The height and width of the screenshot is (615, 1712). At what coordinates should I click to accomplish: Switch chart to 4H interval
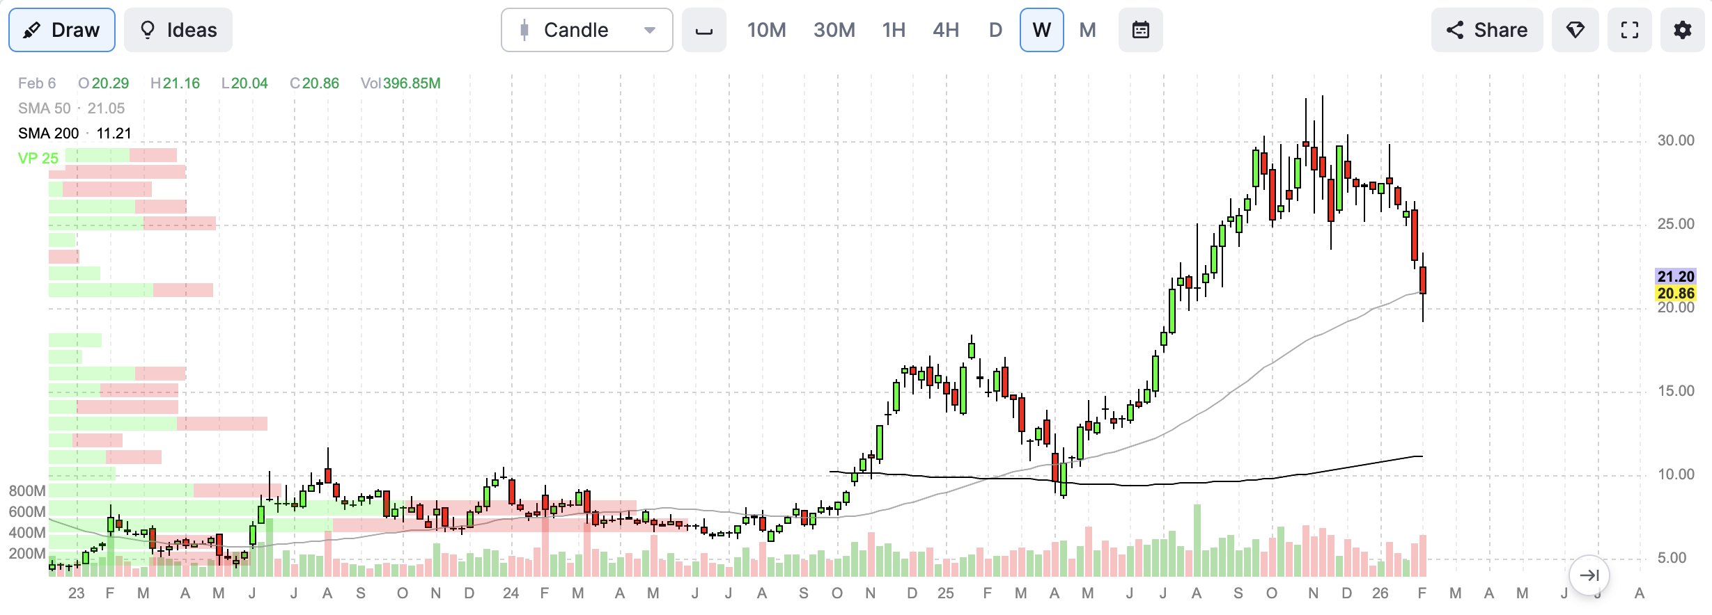(946, 30)
